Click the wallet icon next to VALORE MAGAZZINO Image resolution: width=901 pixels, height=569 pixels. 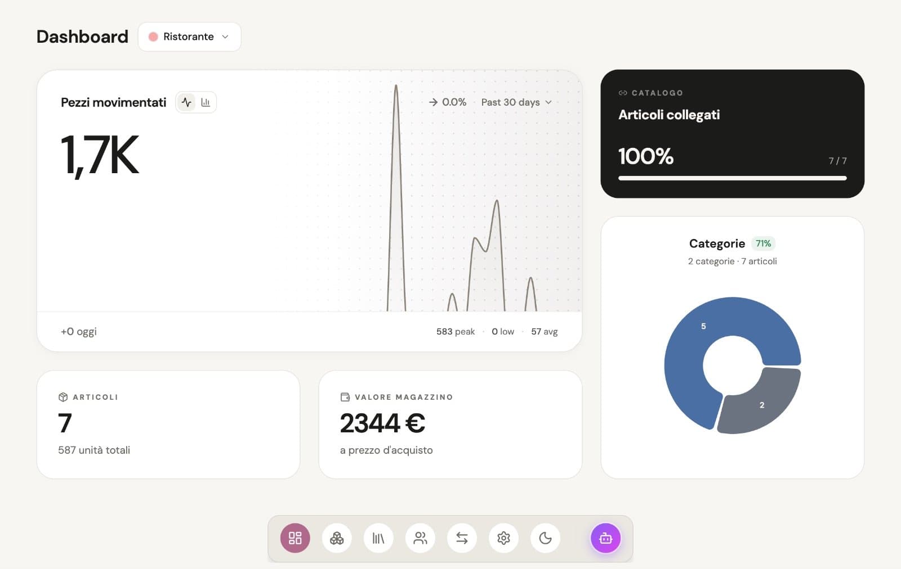(345, 397)
